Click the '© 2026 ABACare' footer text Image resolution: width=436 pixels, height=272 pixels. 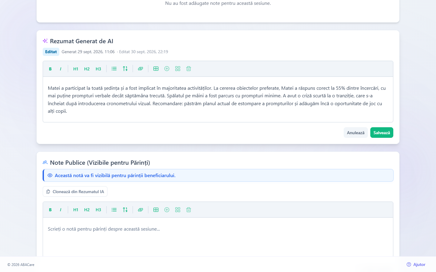[21, 265]
